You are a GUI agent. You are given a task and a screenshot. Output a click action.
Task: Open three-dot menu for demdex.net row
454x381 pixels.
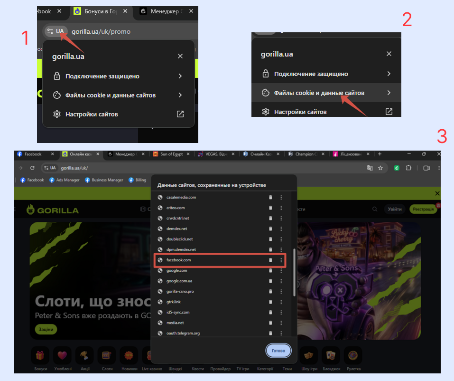(281, 229)
